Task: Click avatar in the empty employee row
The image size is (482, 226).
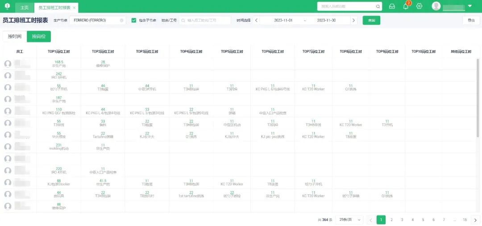Action: pos(8,159)
